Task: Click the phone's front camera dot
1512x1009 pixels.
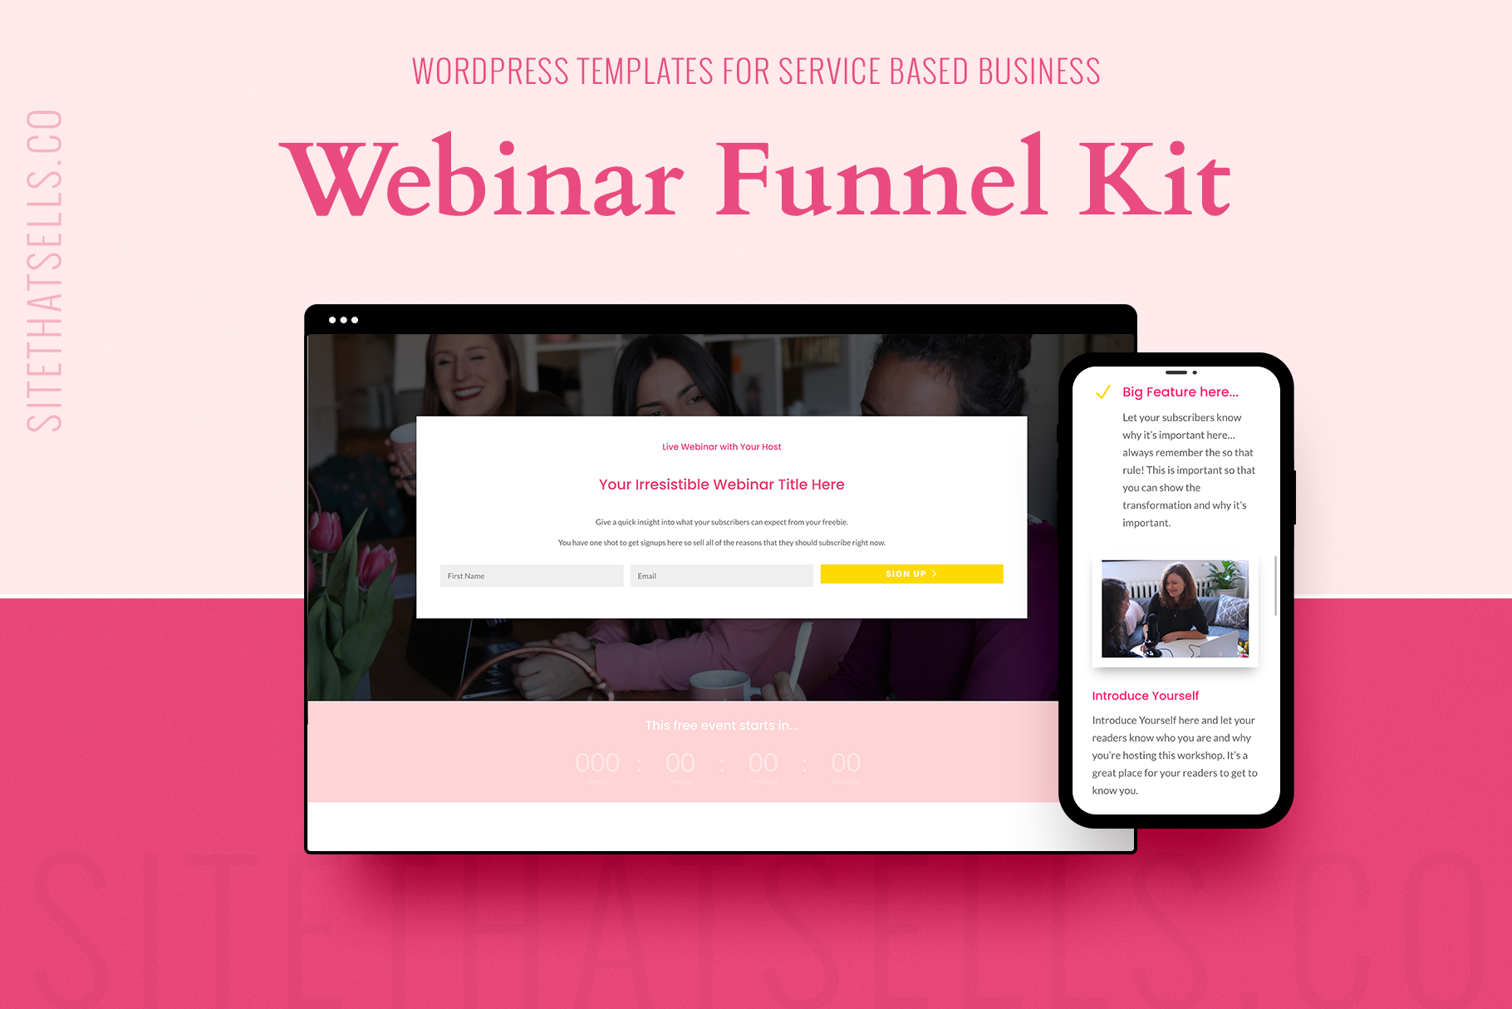Action: [x=1195, y=372]
